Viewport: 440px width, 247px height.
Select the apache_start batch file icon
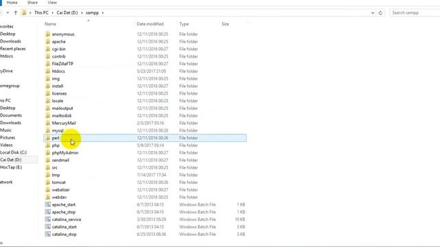pos(47,204)
